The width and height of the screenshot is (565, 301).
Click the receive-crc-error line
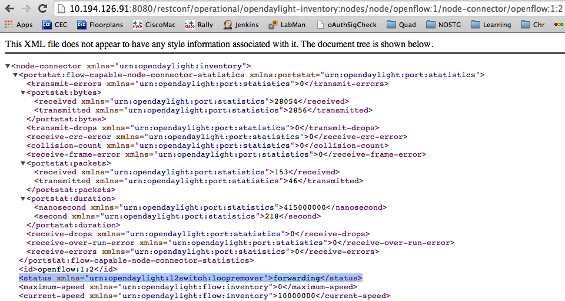(x=217, y=137)
